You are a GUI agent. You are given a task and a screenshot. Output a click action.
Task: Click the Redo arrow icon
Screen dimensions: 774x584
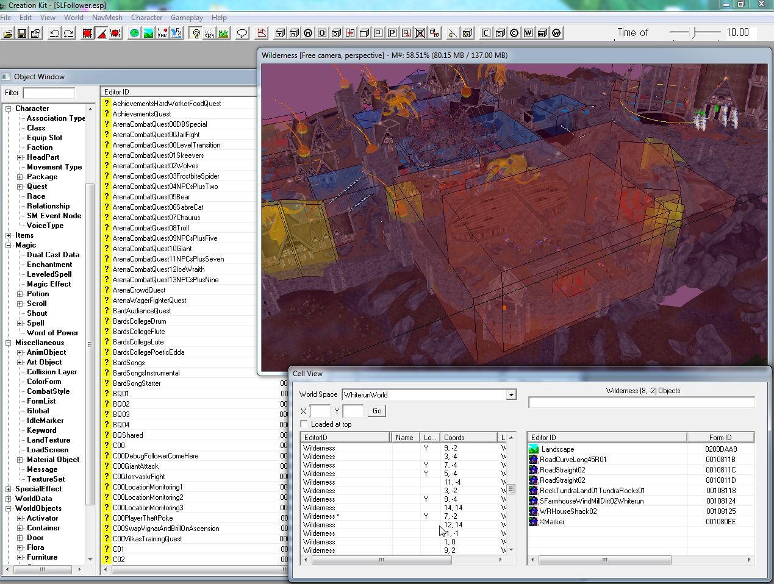click(68, 33)
